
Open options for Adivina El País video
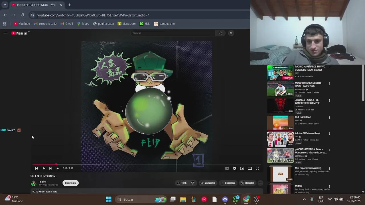pyautogui.click(x=330, y=134)
